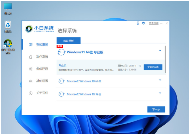Collapse the Windows11 64位 专业版 section

point(160,51)
